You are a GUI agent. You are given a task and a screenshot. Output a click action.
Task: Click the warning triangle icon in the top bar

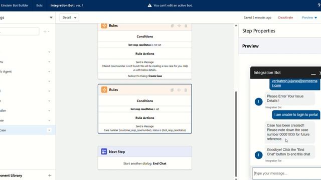coord(149,5)
